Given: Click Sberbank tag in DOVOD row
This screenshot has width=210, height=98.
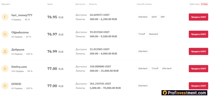Looking at the screenshot, I should click(x=143, y=86).
